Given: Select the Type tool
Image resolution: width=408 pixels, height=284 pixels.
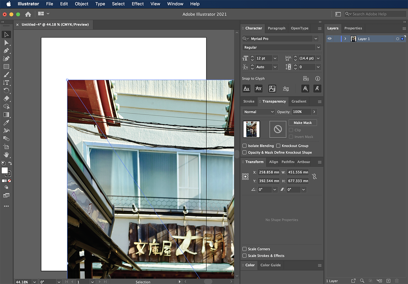Looking at the screenshot, I should pyautogui.click(x=6, y=82).
